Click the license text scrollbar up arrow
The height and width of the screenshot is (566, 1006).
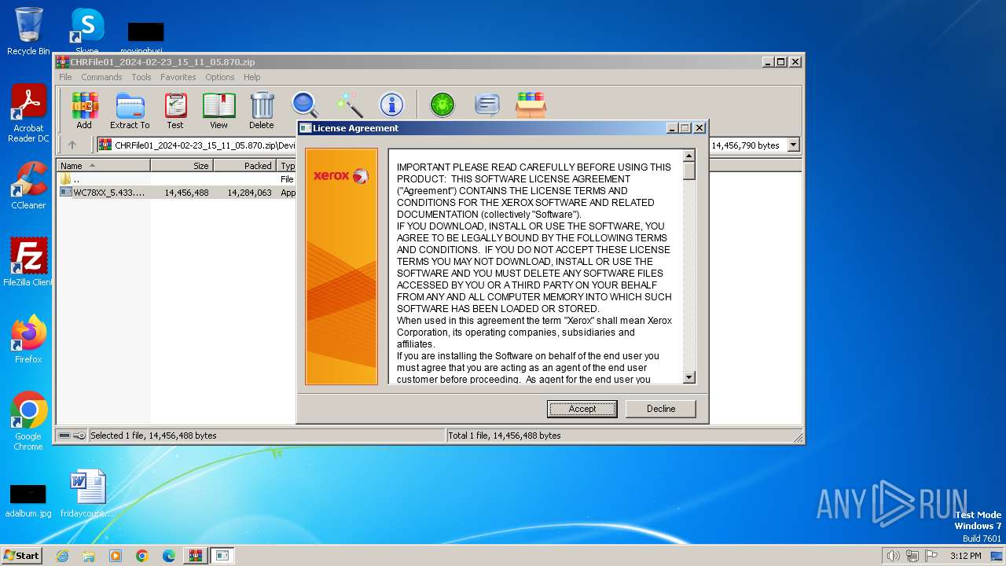pos(689,156)
